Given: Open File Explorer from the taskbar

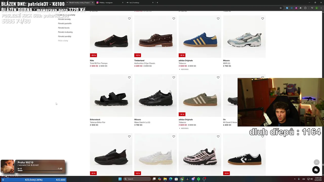Looking at the screenshot, I should tap(165, 179).
